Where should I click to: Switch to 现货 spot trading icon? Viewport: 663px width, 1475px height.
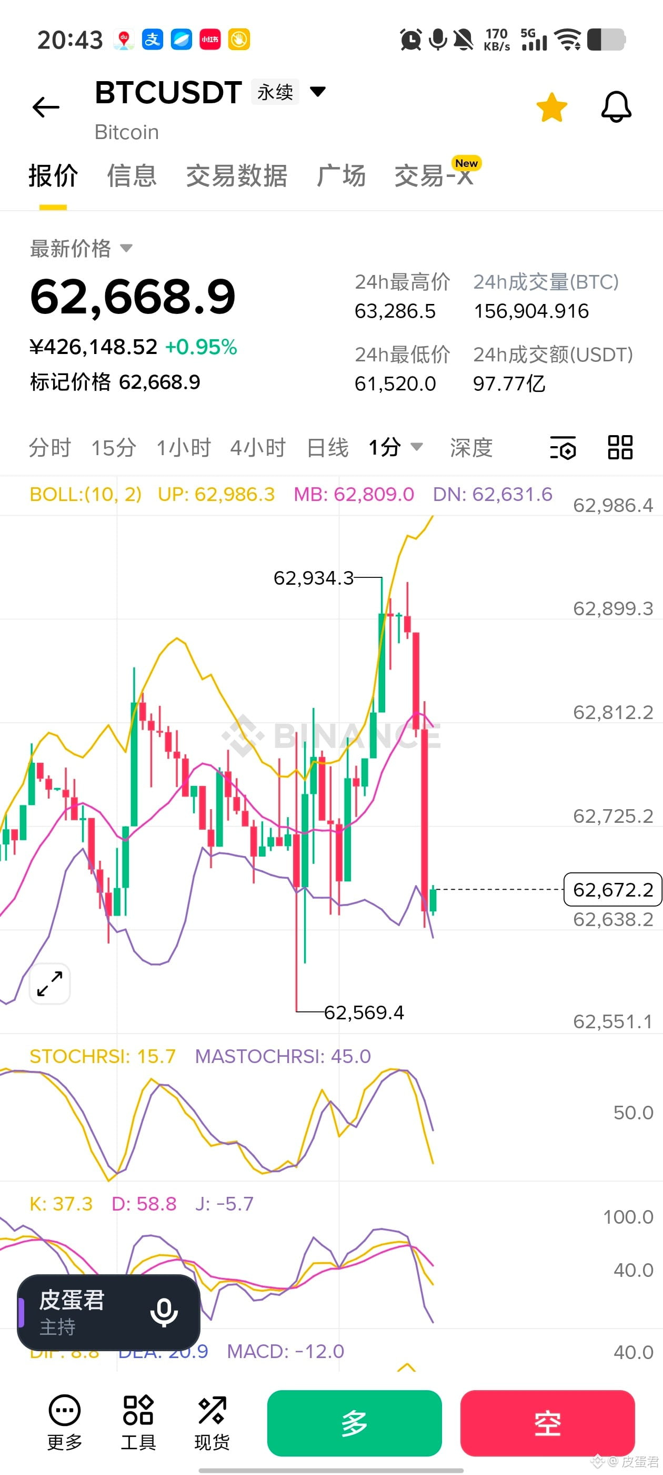[212, 1422]
